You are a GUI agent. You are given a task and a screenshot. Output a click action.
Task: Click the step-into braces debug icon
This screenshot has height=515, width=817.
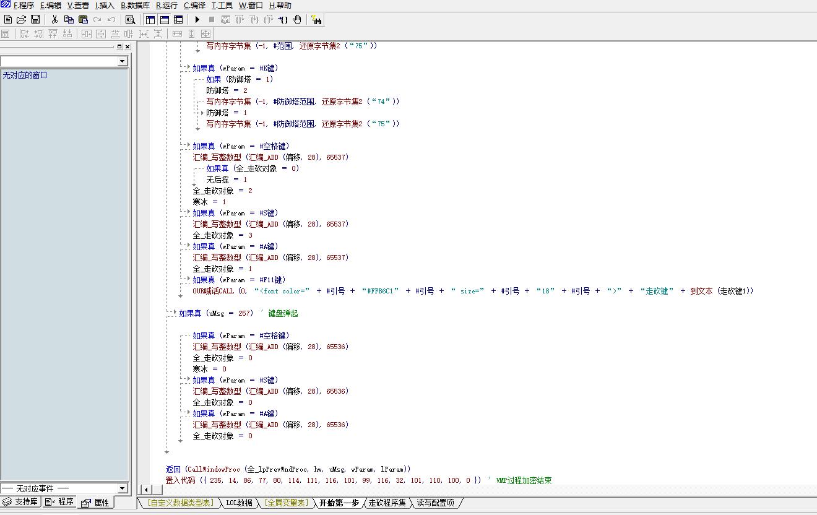point(254,20)
